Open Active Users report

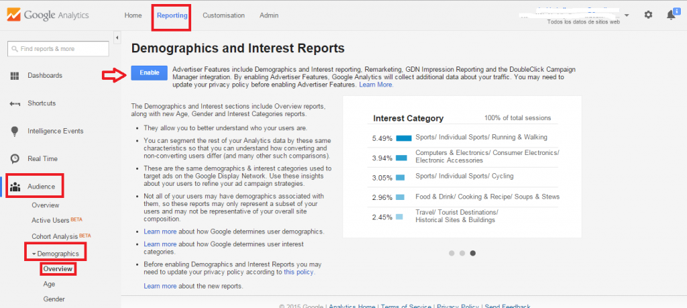point(50,220)
